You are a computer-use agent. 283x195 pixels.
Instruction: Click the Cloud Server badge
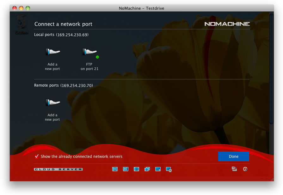tap(58, 169)
